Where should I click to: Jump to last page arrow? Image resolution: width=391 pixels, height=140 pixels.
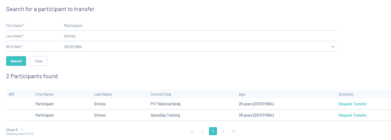tap(233, 131)
